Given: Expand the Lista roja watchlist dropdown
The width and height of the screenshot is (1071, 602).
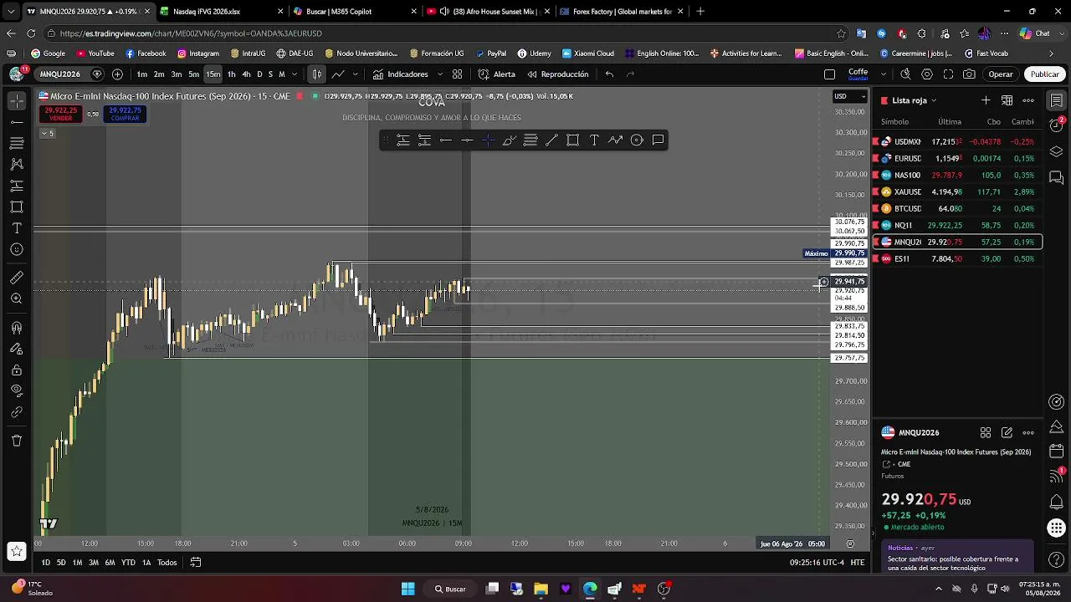Looking at the screenshot, I should 915,100.
